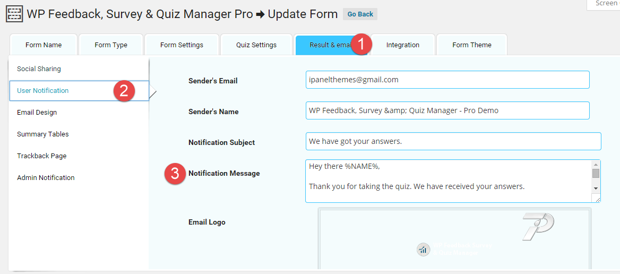This screenshot has width=620, height=274.
Task: Select Social Sharing in the sidebar
Action: [39, 69]
